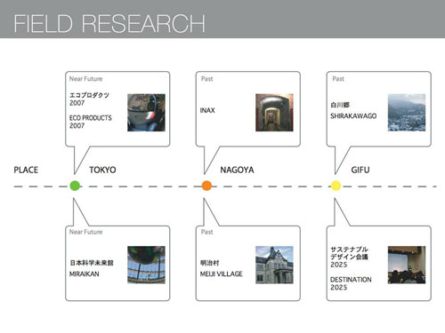
Task: Click the PLACE axis label
Action: [x=26, y=170]
